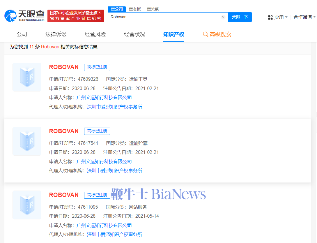
Task: Open the first ROBOVAN trademark book thumbnail
Action: (27, 77)
